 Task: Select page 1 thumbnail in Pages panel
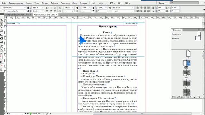(188, 53)
